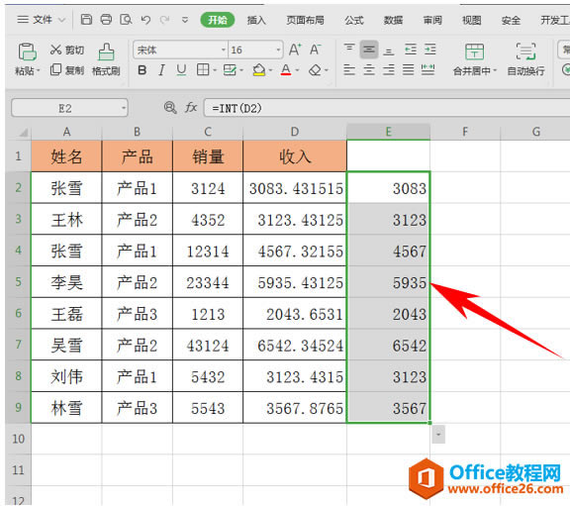Apply red font color
Screen dimensions: 570x506
click(x=286, y=70)
